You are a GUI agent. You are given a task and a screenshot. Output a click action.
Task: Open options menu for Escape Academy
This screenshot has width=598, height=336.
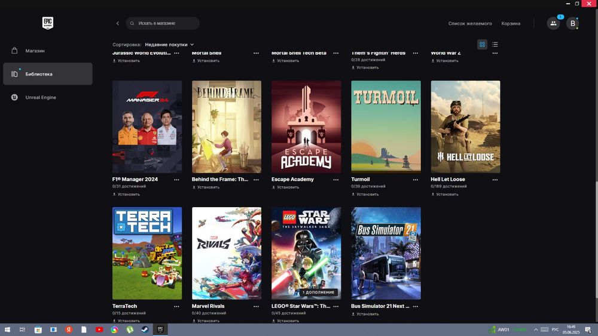click(x=336, y=180)
